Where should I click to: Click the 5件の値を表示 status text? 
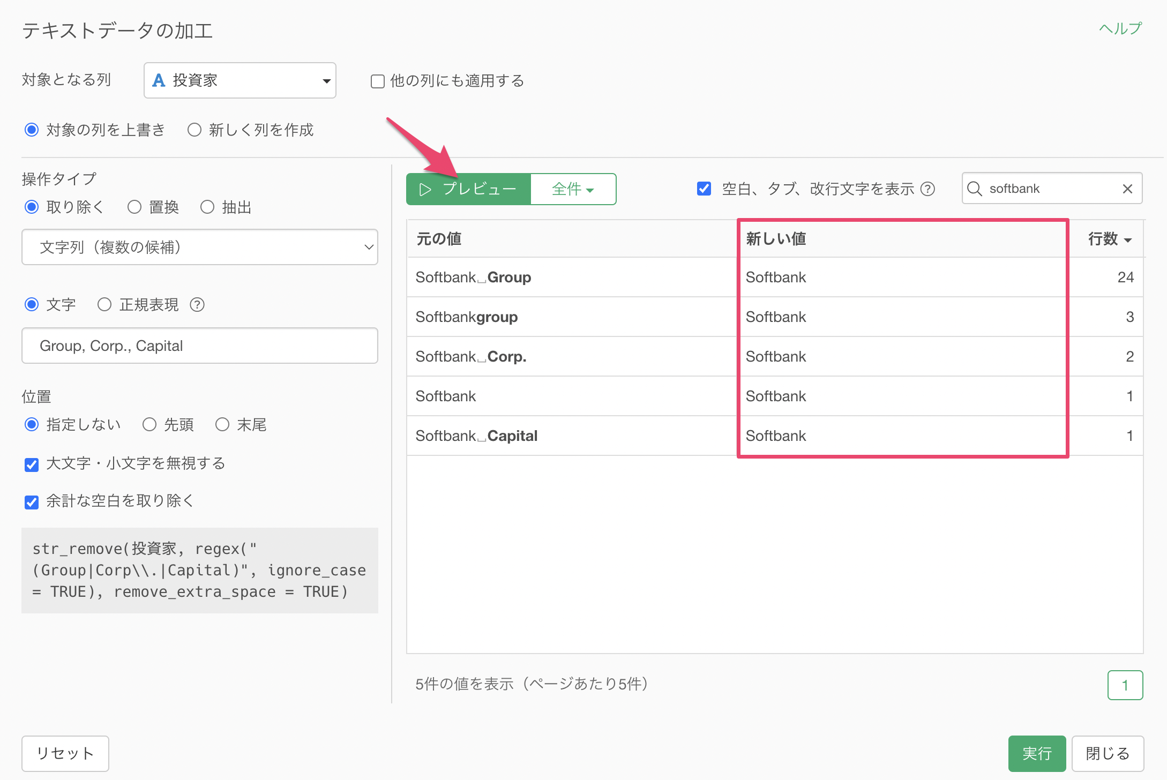(532, 684)
